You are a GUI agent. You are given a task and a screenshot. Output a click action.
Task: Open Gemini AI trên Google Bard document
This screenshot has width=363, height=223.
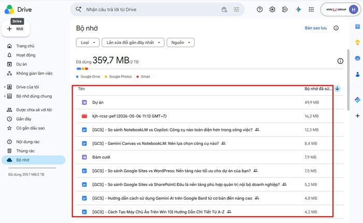(x=210, y=198)
